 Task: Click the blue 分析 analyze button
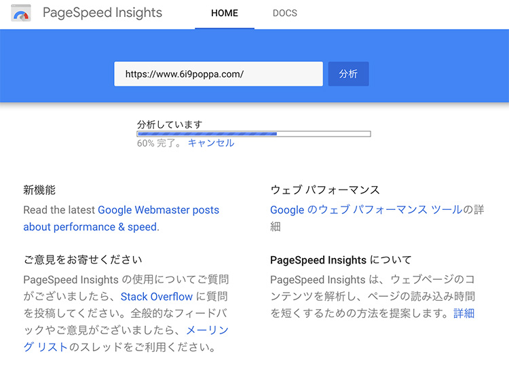coord(348,74)
